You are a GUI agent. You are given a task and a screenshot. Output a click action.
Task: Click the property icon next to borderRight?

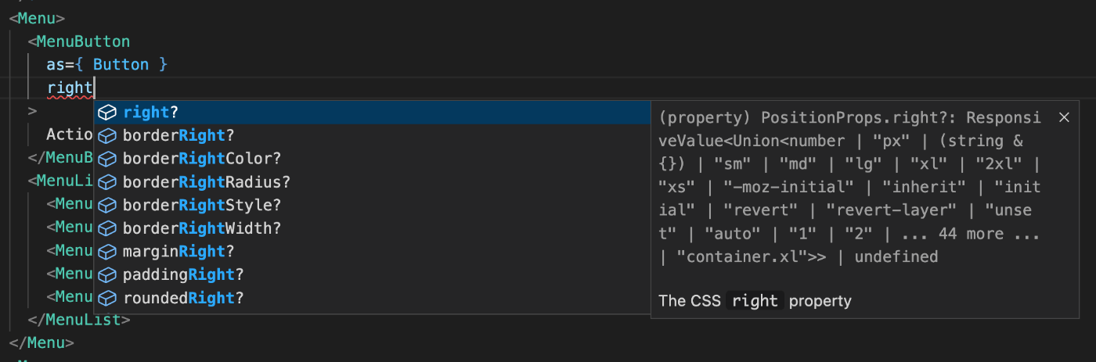coord(107,136)
